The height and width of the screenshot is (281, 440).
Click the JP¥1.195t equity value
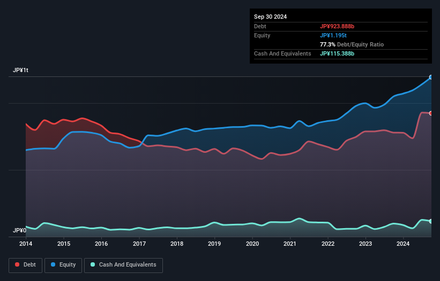point(333,35)
